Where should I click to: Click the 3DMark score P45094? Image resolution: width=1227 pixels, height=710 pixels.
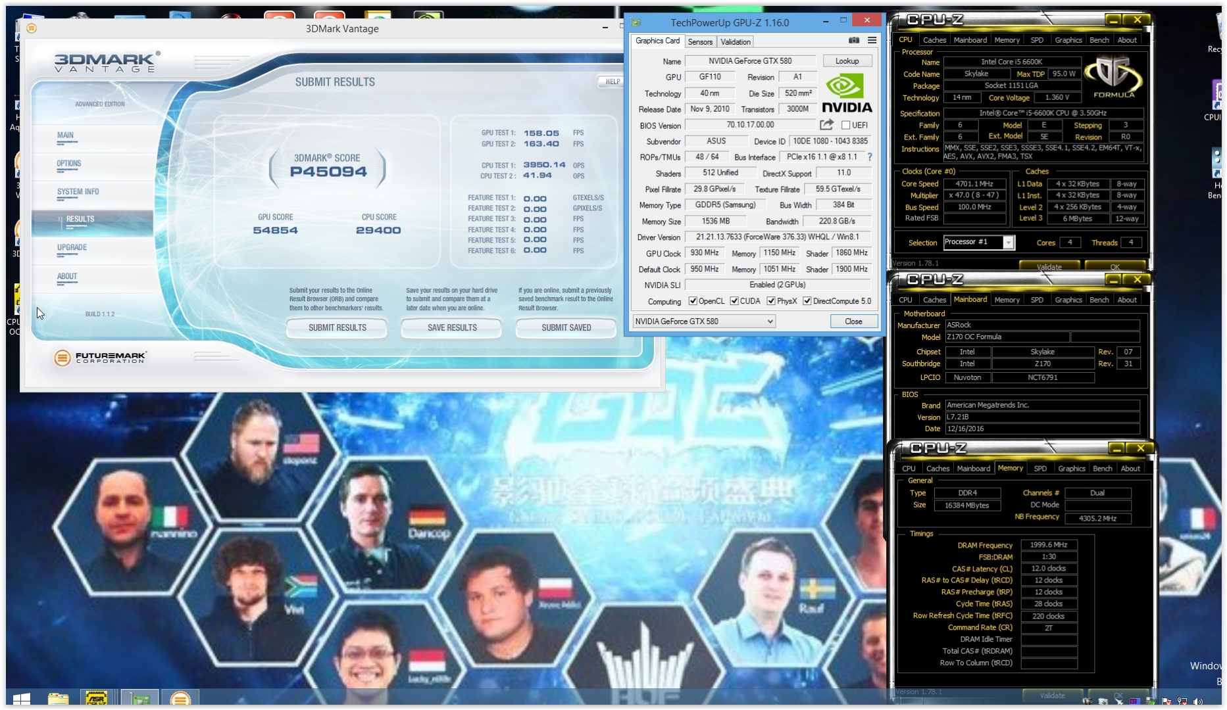328,172
